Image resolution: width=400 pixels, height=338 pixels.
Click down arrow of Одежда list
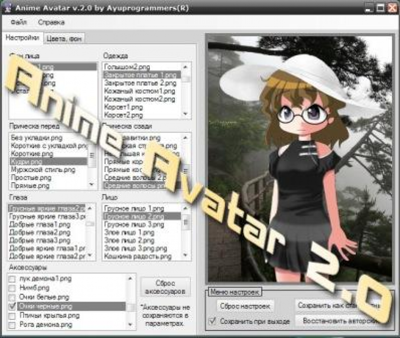pyautogui.click(x=186, y=114)
